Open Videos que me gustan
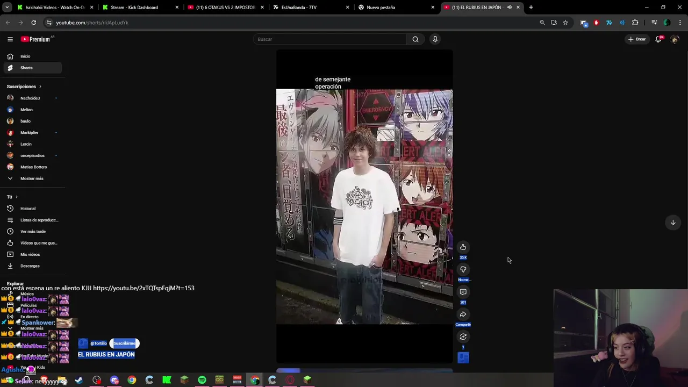This screenshot has width=688, height=387. click(x=33, y=243)
